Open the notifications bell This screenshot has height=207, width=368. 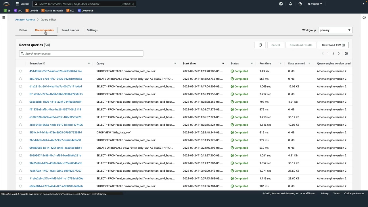(x=290, y=4)
